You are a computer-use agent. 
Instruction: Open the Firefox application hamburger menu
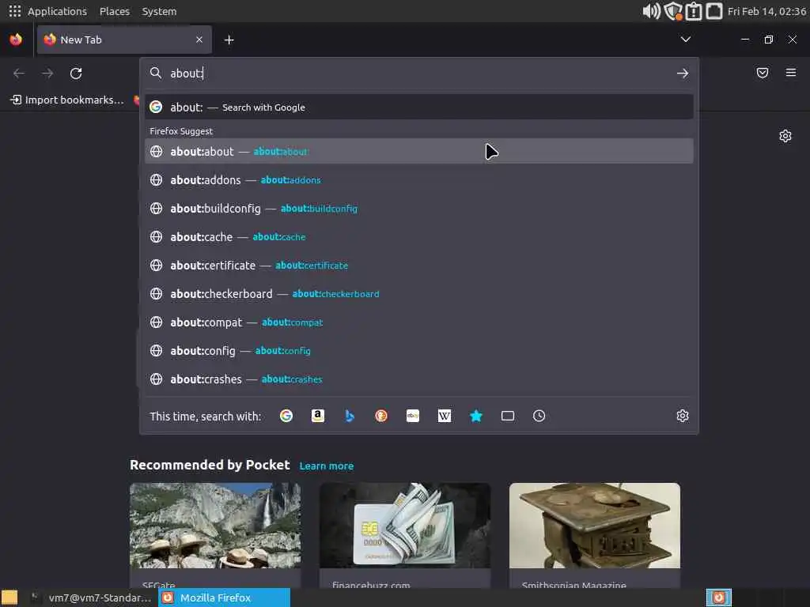coord(791,73)
